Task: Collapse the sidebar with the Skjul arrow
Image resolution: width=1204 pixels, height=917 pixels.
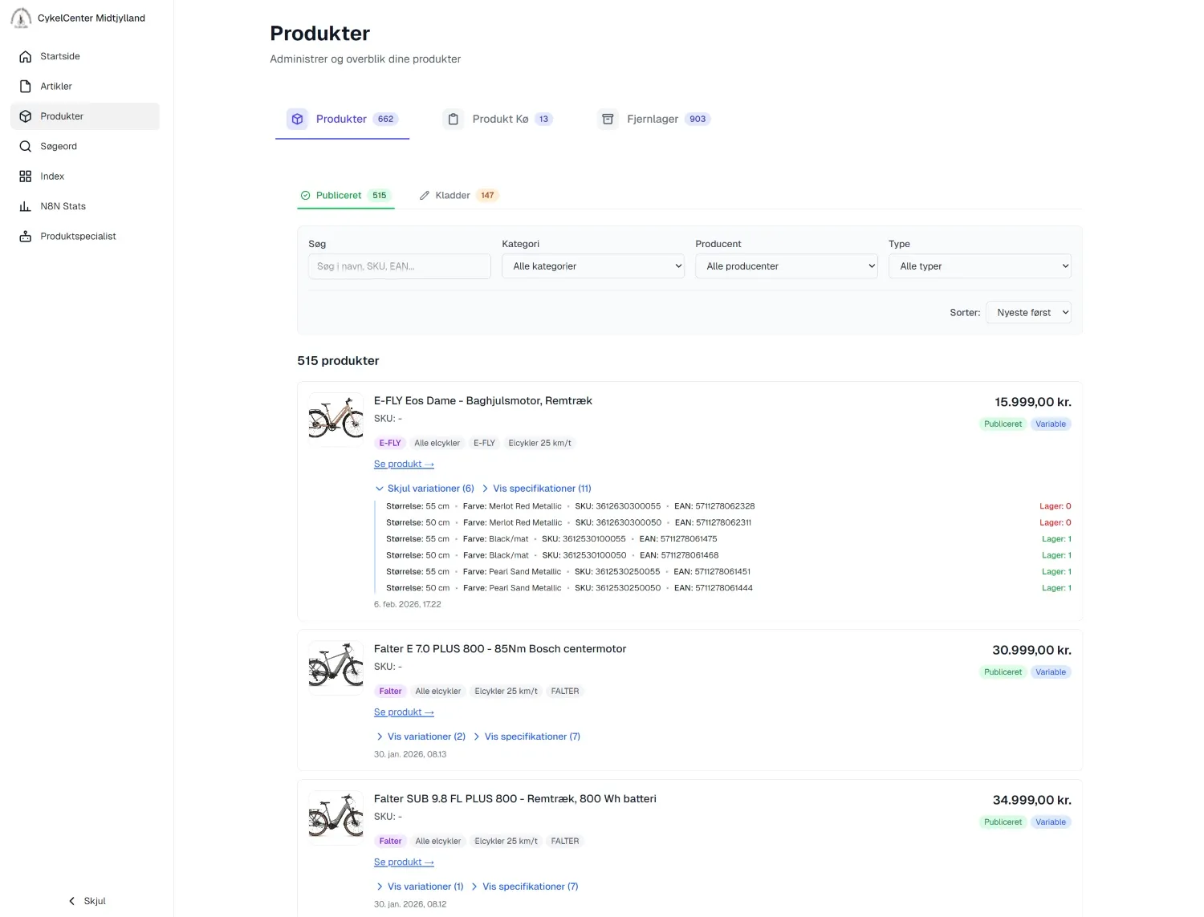Action: [x=72, y=901]
